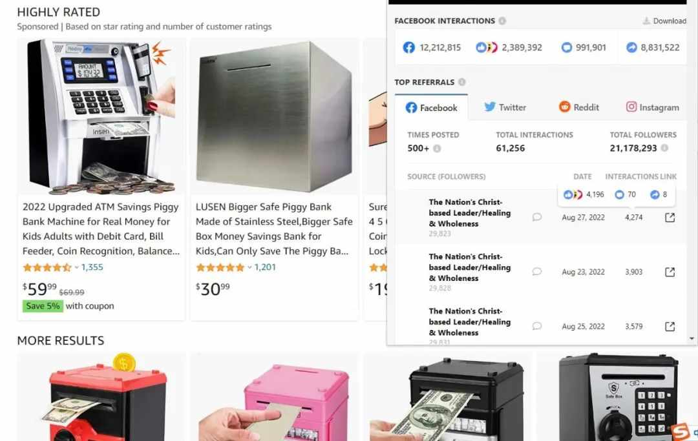Click comment bubble icon on Aug 23 row

pos(537,272)
